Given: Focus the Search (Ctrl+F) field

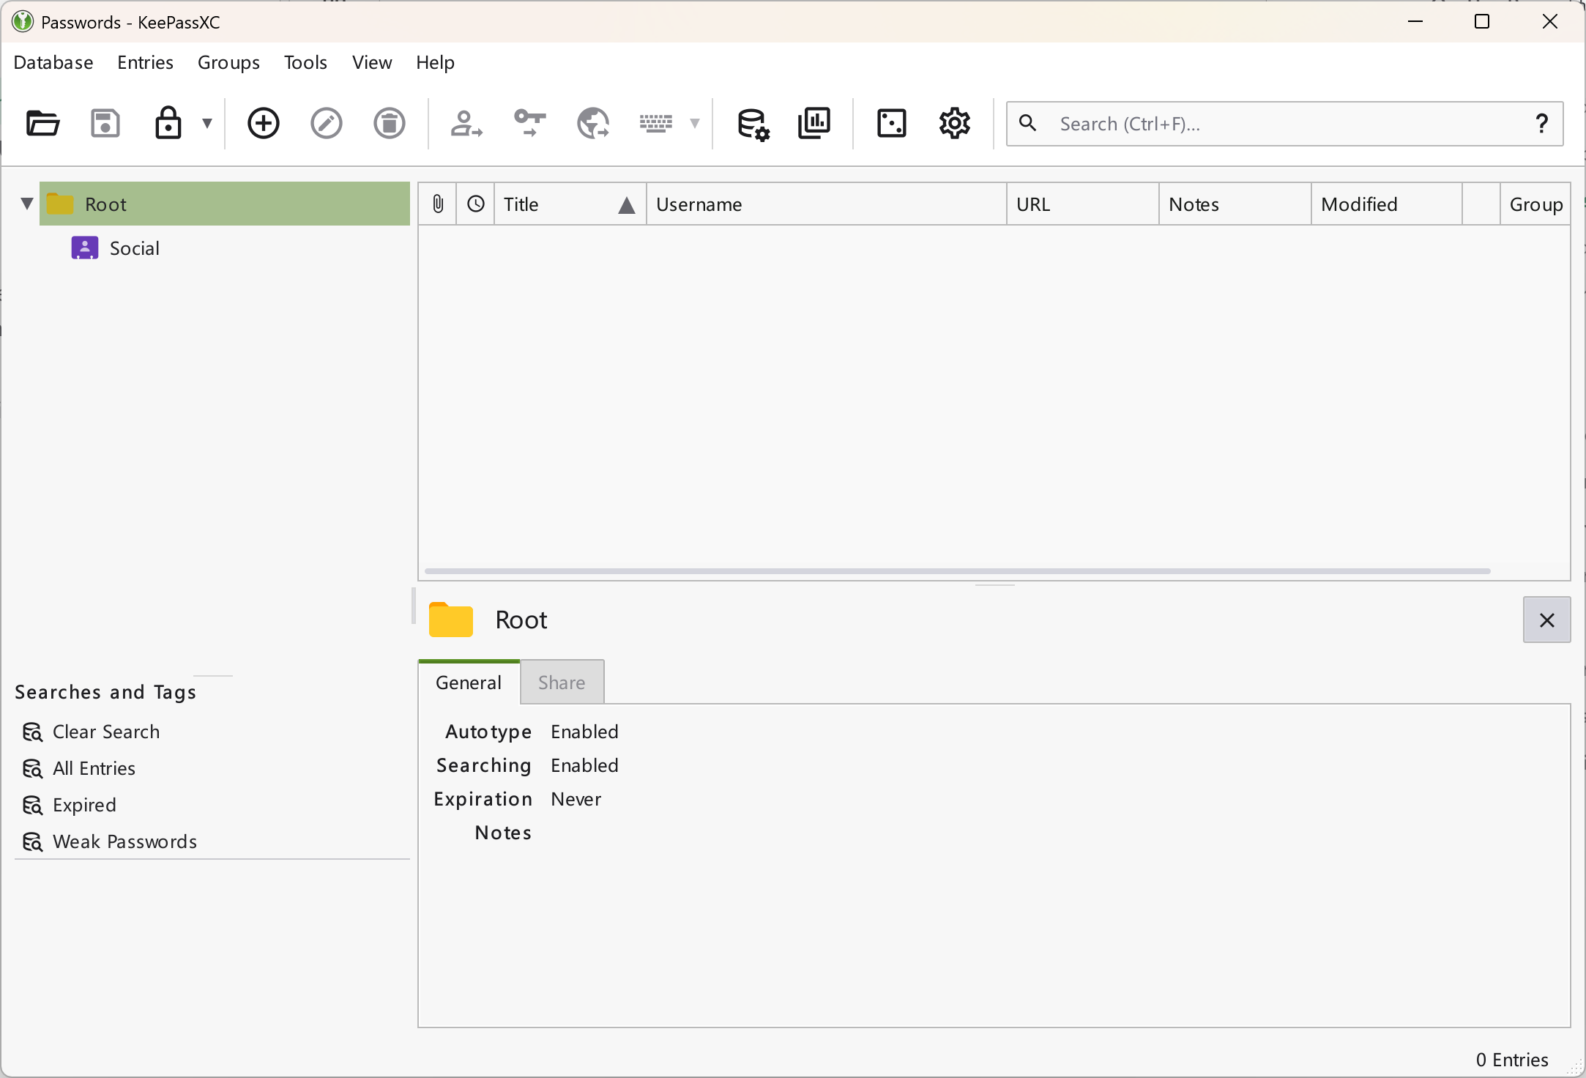Looking at the screenshot, I should coord(1284,124).
